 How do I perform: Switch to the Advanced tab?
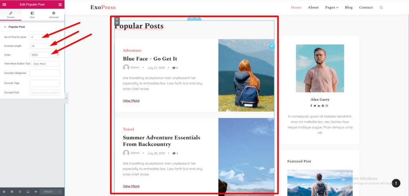tap(54, 15)
